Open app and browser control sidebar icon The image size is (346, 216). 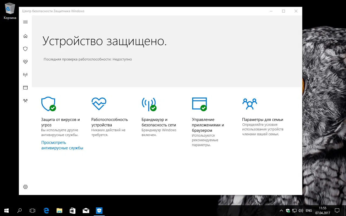pos(25,87)
